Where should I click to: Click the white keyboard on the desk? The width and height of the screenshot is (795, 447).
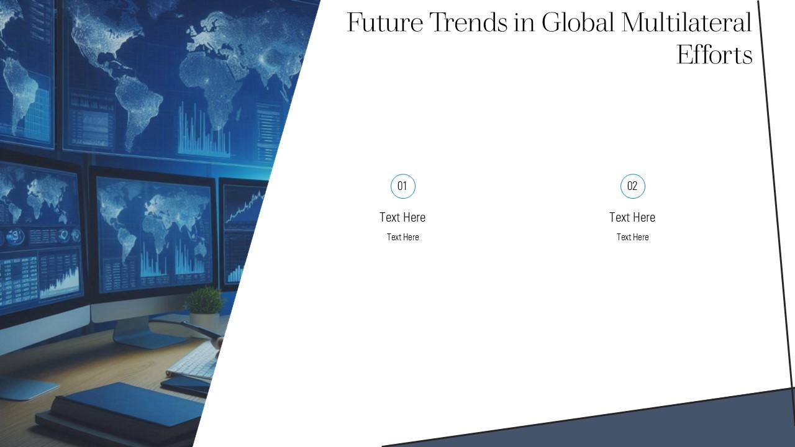click(193, 361)
